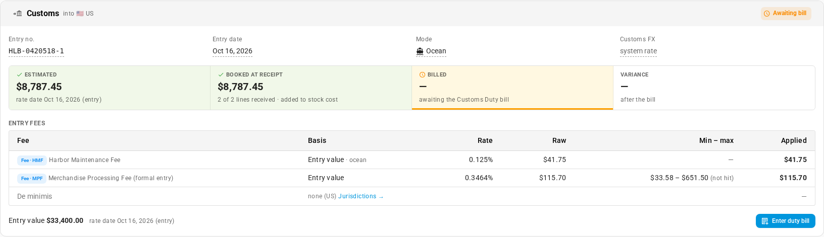Click the Raw column header
Screen dimensions: 824x237
559,140
